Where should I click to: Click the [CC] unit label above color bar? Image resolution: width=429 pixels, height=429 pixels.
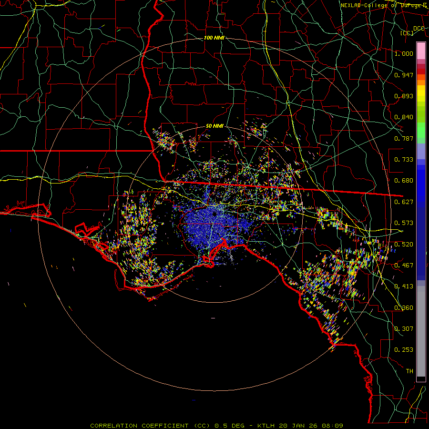[407, 33]
